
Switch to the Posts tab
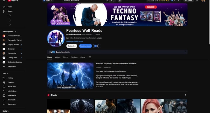[83, 57]
